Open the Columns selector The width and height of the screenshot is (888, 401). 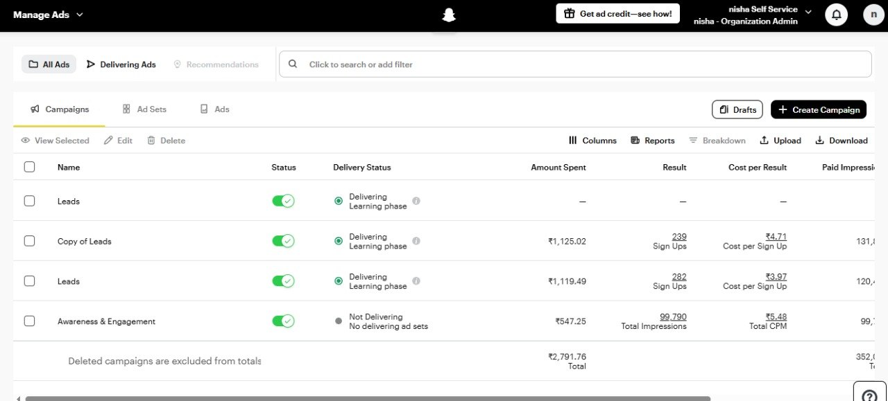(x=592, y=141)
